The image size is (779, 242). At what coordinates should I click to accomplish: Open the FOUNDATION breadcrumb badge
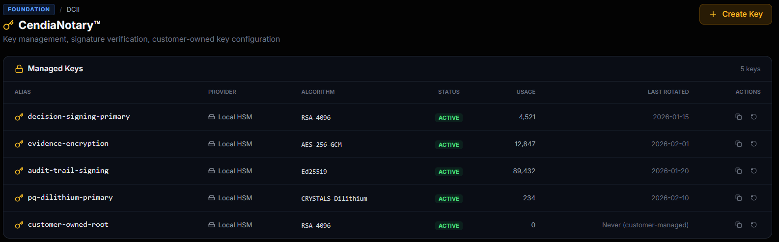(x=29, y=9)
